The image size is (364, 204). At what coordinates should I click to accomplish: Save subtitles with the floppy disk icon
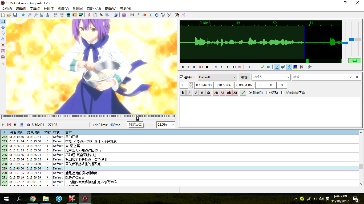point(15,15)
